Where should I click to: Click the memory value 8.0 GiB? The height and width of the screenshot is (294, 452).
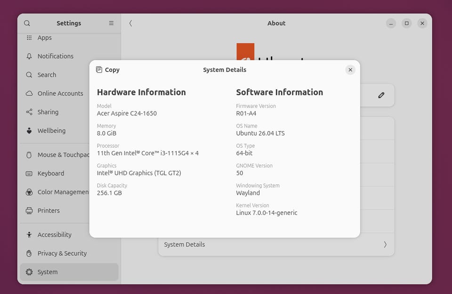107,133
